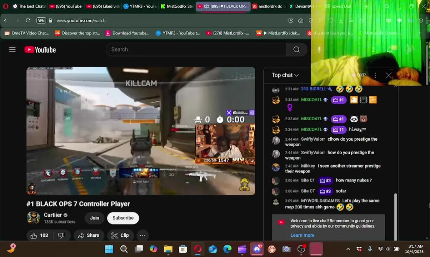Mute the audio on #1 BLACK OPS tab
This screenshot has height=257, width=430.
point(206,6)
